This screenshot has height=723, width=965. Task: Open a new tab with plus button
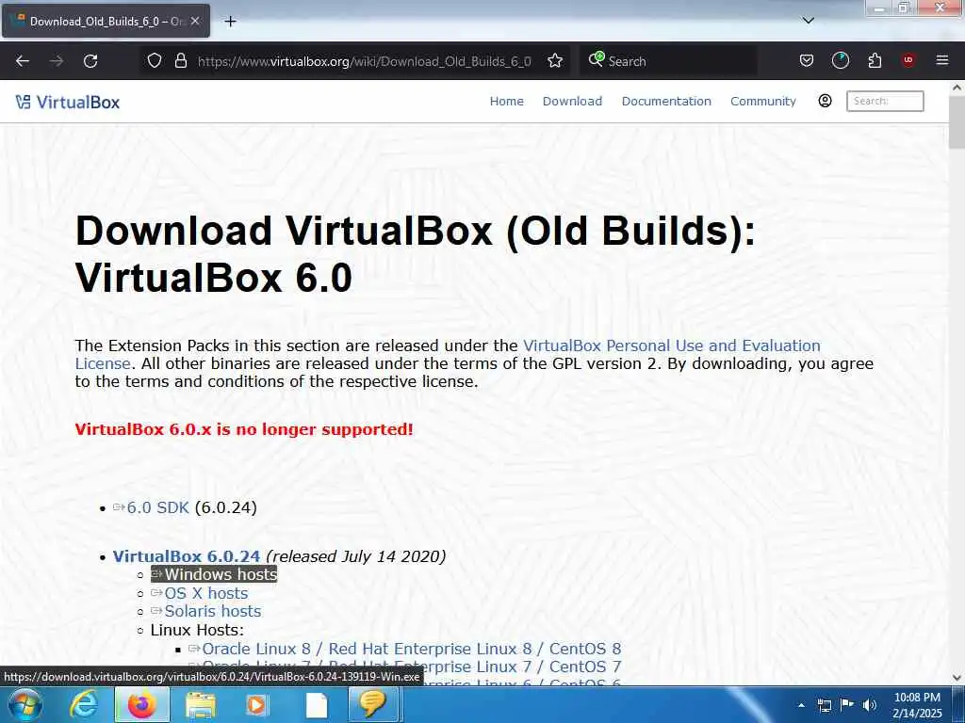coord(230,22)
